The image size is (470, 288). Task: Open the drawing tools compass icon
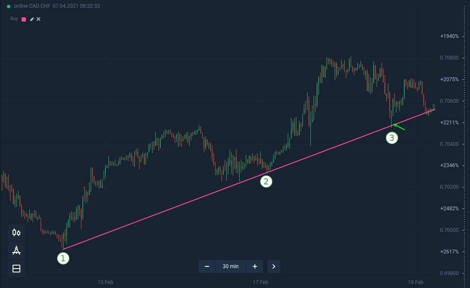point(16,251)
